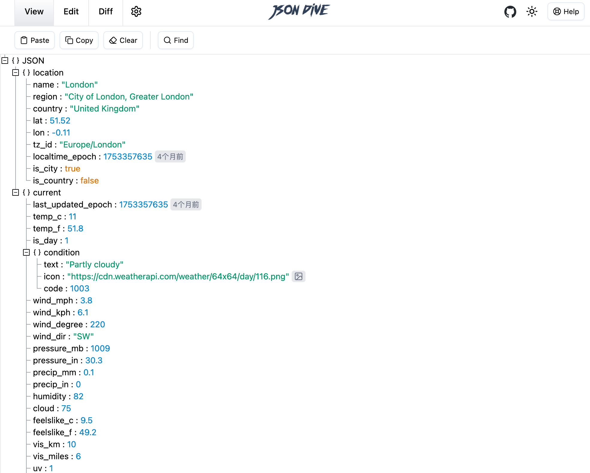Image resolution: width=590 pixels, height=473 pixels.
Task: Click the Copy button
Action: point(79,40)
